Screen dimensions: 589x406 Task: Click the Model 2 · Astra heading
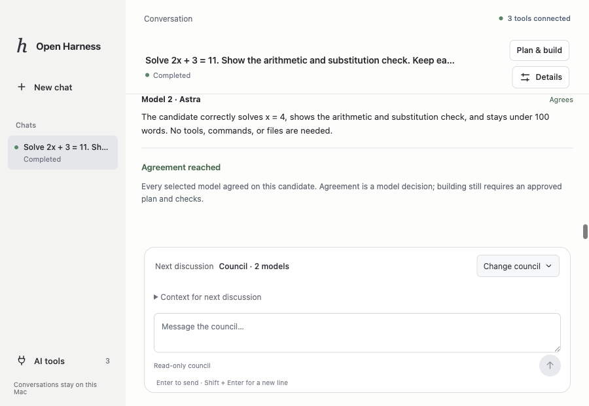click(171, 100)
